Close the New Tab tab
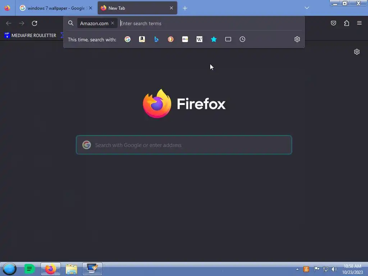Screen dimensions: 368x276 pyautogui.click(x=171, y=8)
